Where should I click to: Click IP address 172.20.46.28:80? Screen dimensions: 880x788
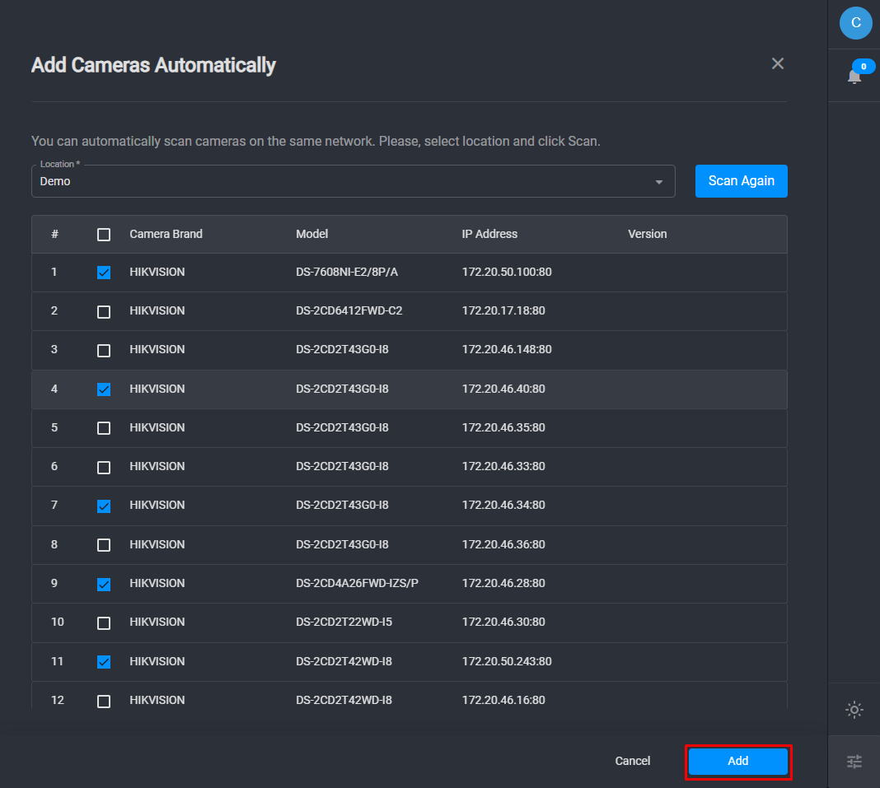(x=503, y=583)
